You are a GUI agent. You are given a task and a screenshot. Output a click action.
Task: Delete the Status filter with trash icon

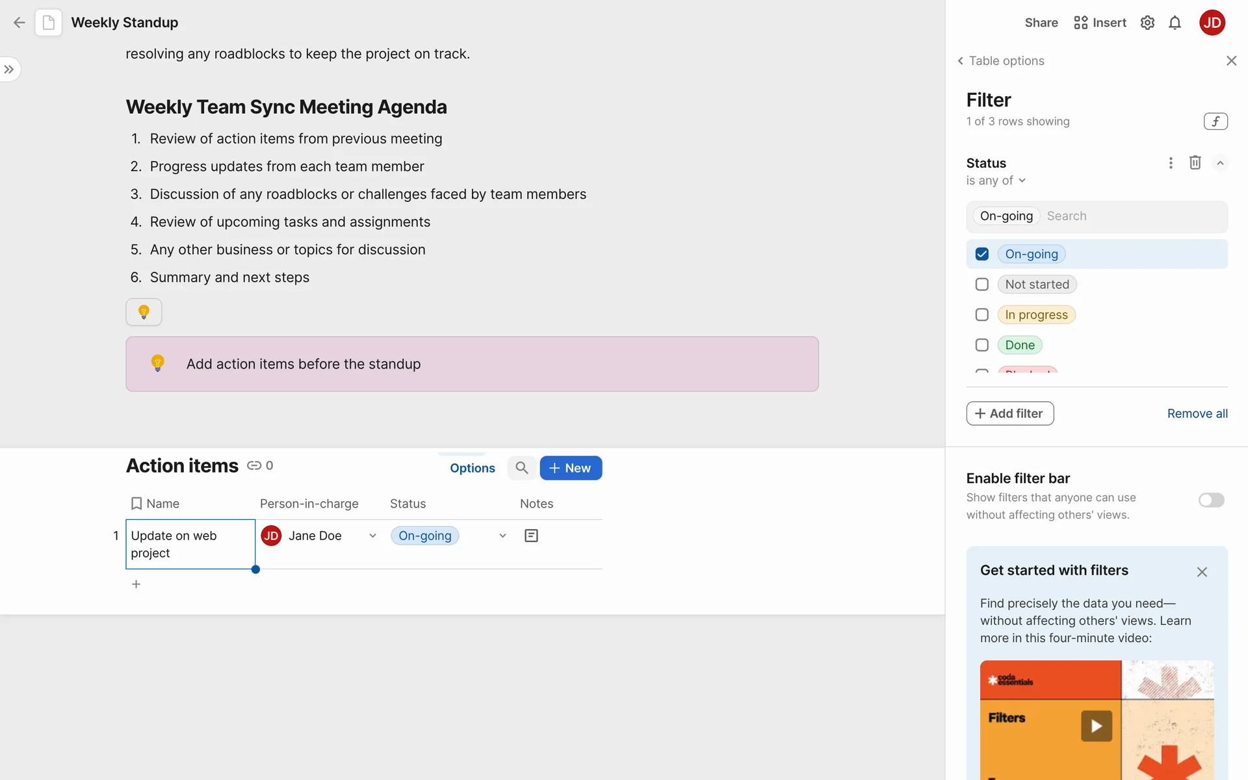point(1195,162)
